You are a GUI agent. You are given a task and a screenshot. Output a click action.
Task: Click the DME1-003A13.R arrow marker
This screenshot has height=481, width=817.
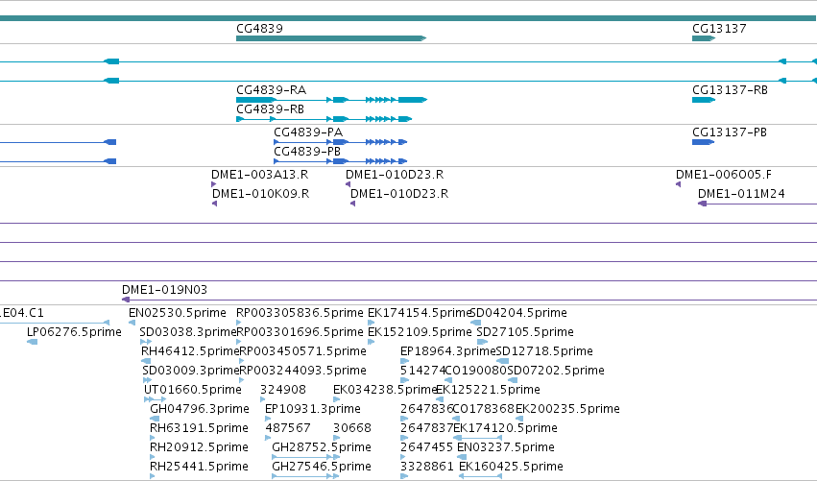click(214, 184)
